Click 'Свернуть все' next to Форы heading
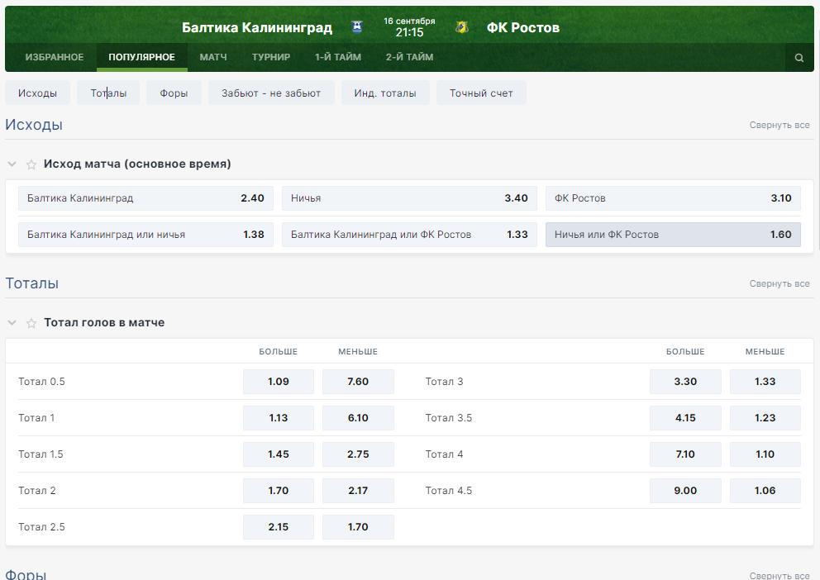The image size is (820, 580). (x=779, y=575)
